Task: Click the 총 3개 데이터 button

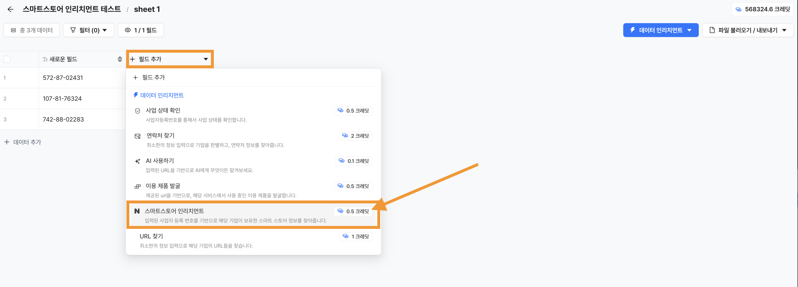Action: [x=32, y=30]
